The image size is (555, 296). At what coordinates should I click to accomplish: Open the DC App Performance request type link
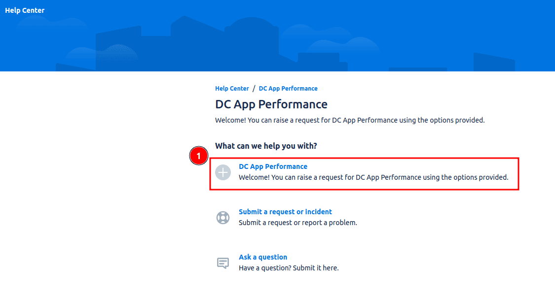coord(273,166)
